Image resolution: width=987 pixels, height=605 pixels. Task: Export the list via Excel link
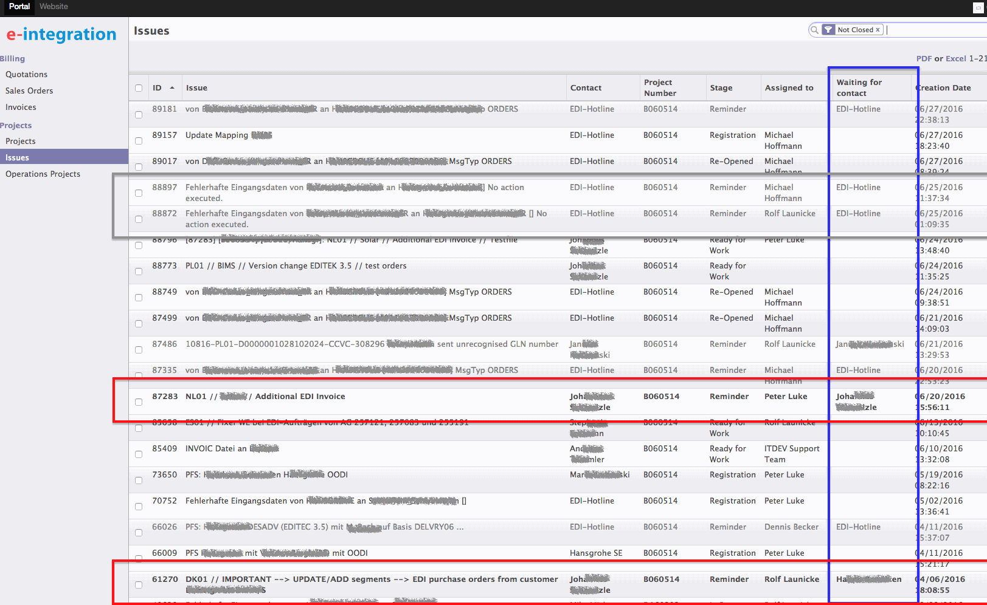[955, 59]
